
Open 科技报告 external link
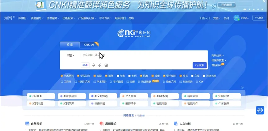pos(186,82)
